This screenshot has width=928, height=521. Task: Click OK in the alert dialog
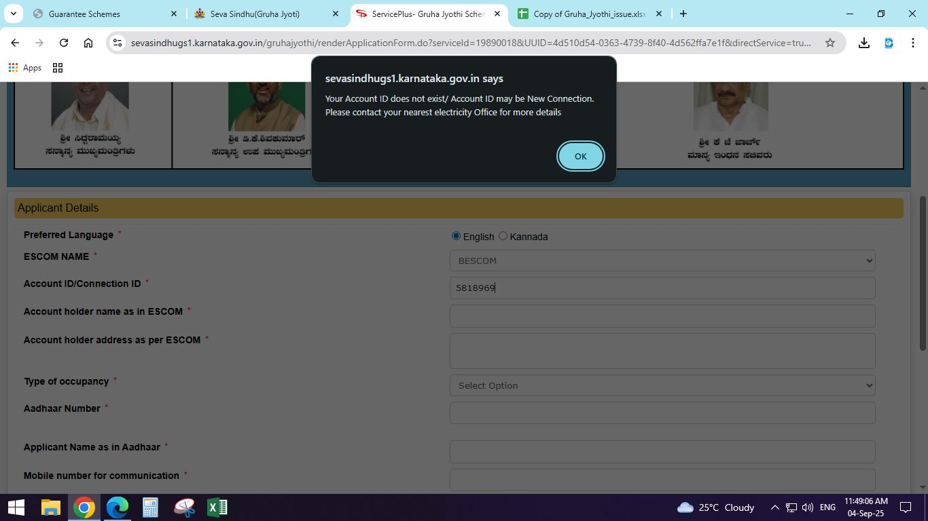click(x=580, y=156)
